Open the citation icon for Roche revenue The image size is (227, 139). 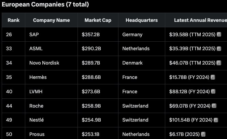tap(214, 106)
